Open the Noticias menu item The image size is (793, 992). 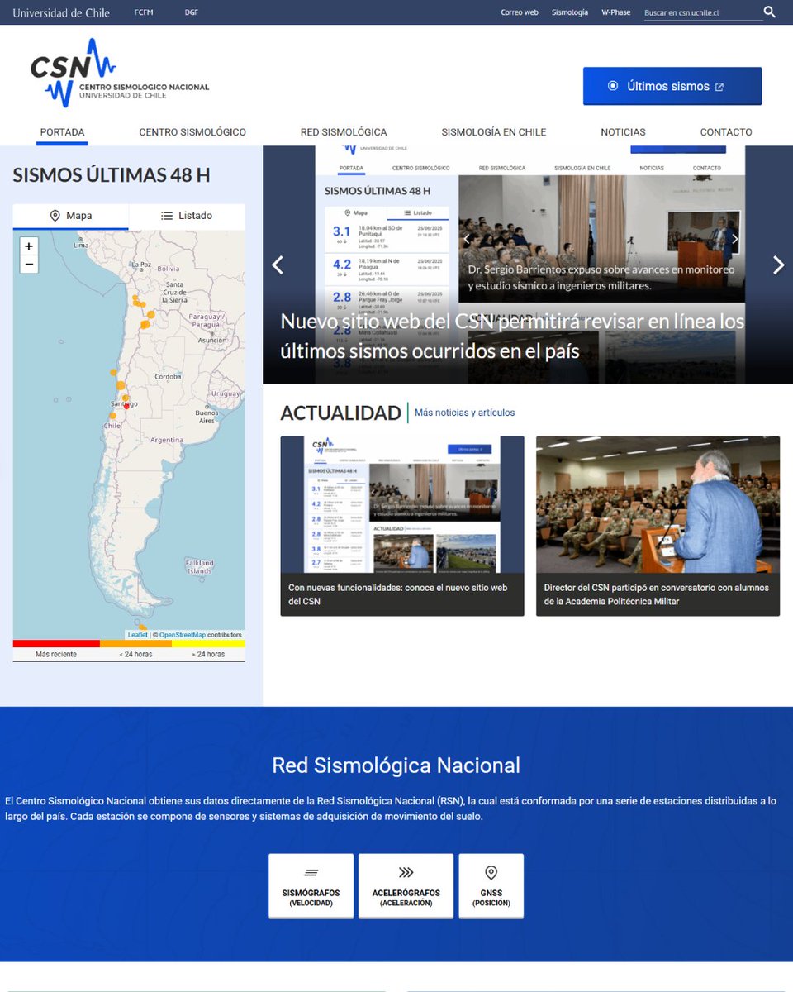(623, 132)
